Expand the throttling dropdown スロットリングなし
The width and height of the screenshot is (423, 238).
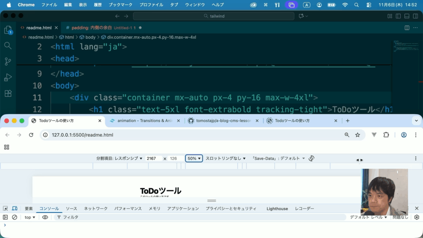(x=226, y=158)
